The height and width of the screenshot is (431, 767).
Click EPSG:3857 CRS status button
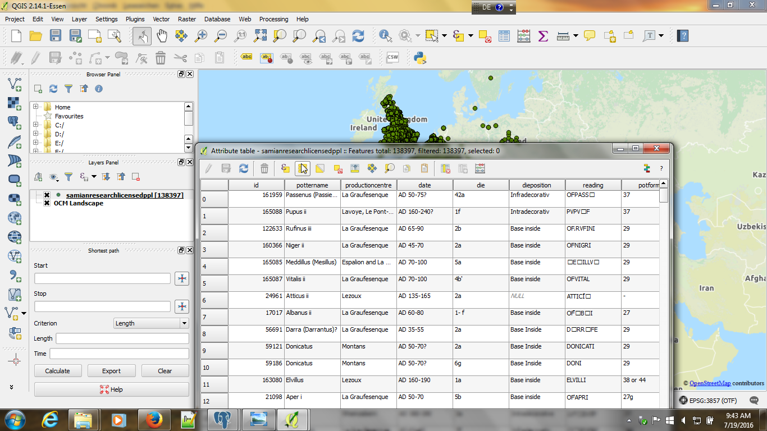[707, 401]
